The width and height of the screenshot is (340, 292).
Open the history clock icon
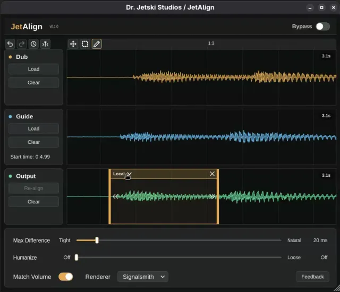tap(33, 44)
